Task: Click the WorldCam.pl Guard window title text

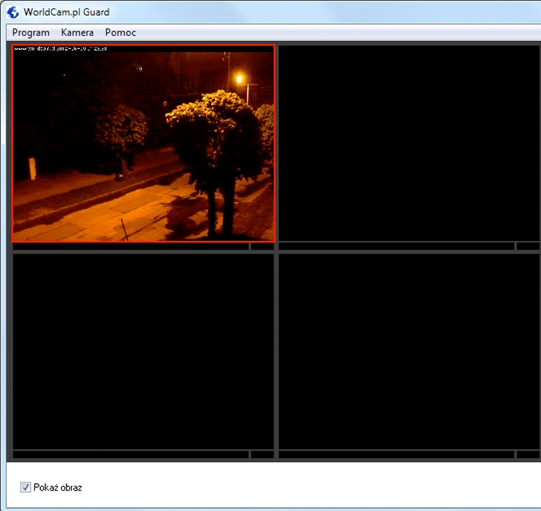Action: pyautogui.click(x=67, y=12)
